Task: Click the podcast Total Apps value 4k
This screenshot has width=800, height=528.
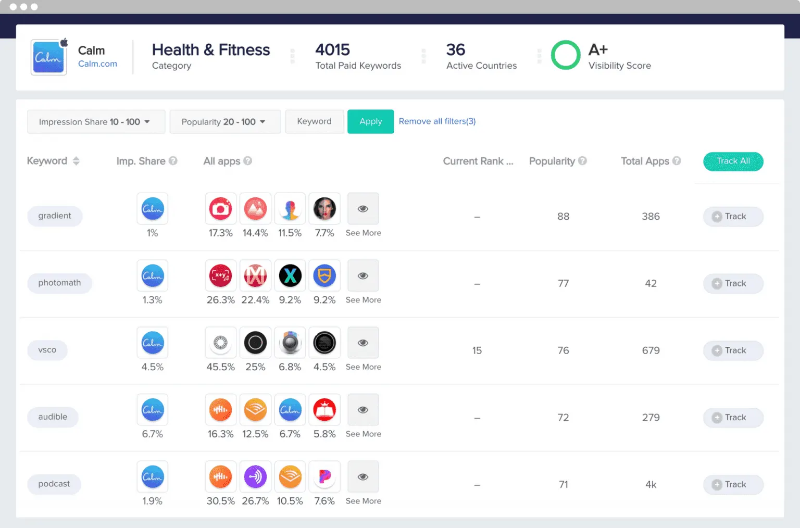Action: click(651, 484)
